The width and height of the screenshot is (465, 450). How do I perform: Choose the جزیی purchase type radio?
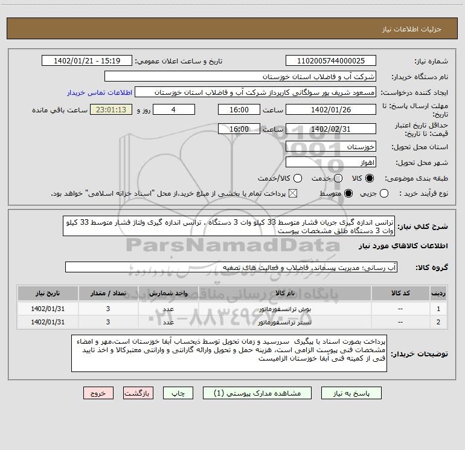(383, 193)
